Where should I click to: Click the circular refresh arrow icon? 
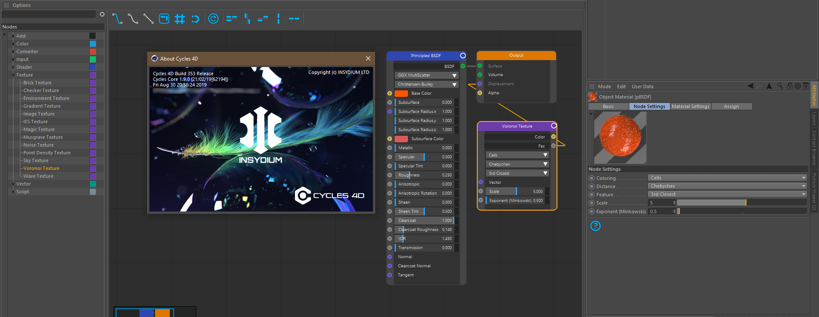tap(213, 19)
